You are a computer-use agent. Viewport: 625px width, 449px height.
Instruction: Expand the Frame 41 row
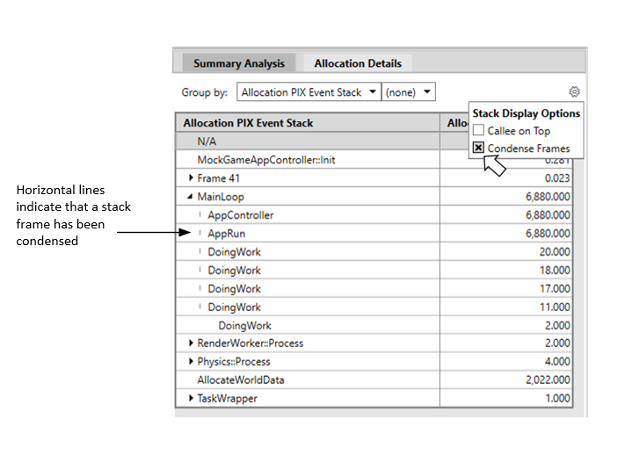[191, 177]
